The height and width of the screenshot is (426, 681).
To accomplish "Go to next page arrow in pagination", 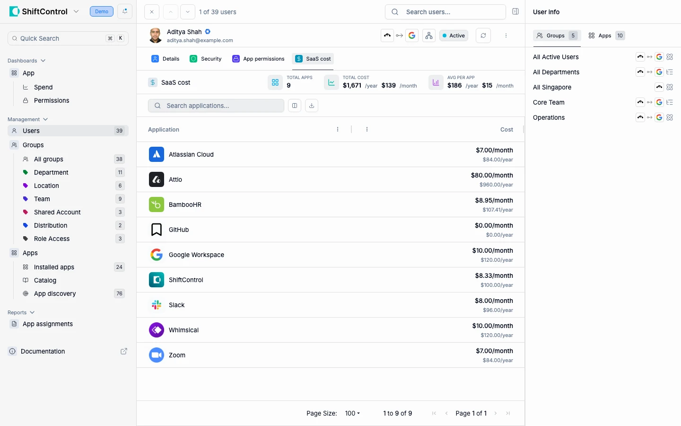I will 496,413.
